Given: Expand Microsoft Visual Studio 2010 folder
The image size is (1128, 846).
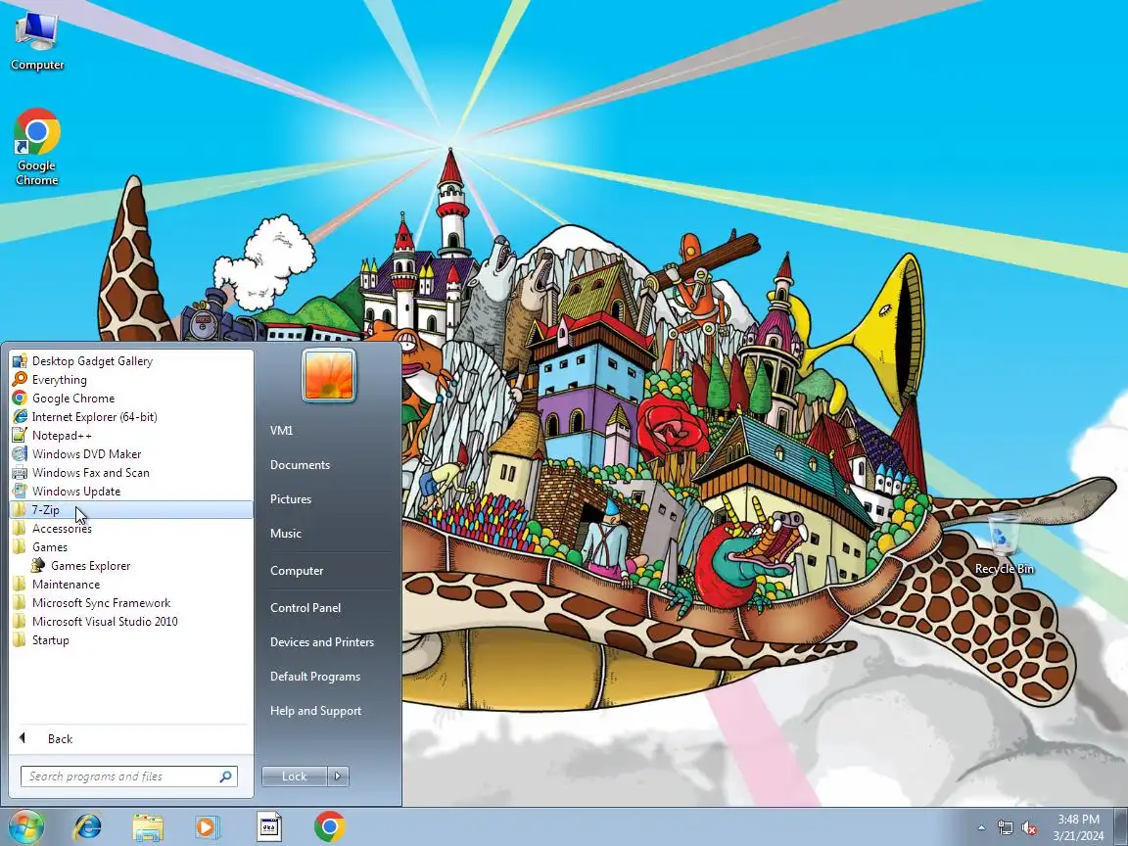Looking at the screenshot, I should click(x=131, y=623).
